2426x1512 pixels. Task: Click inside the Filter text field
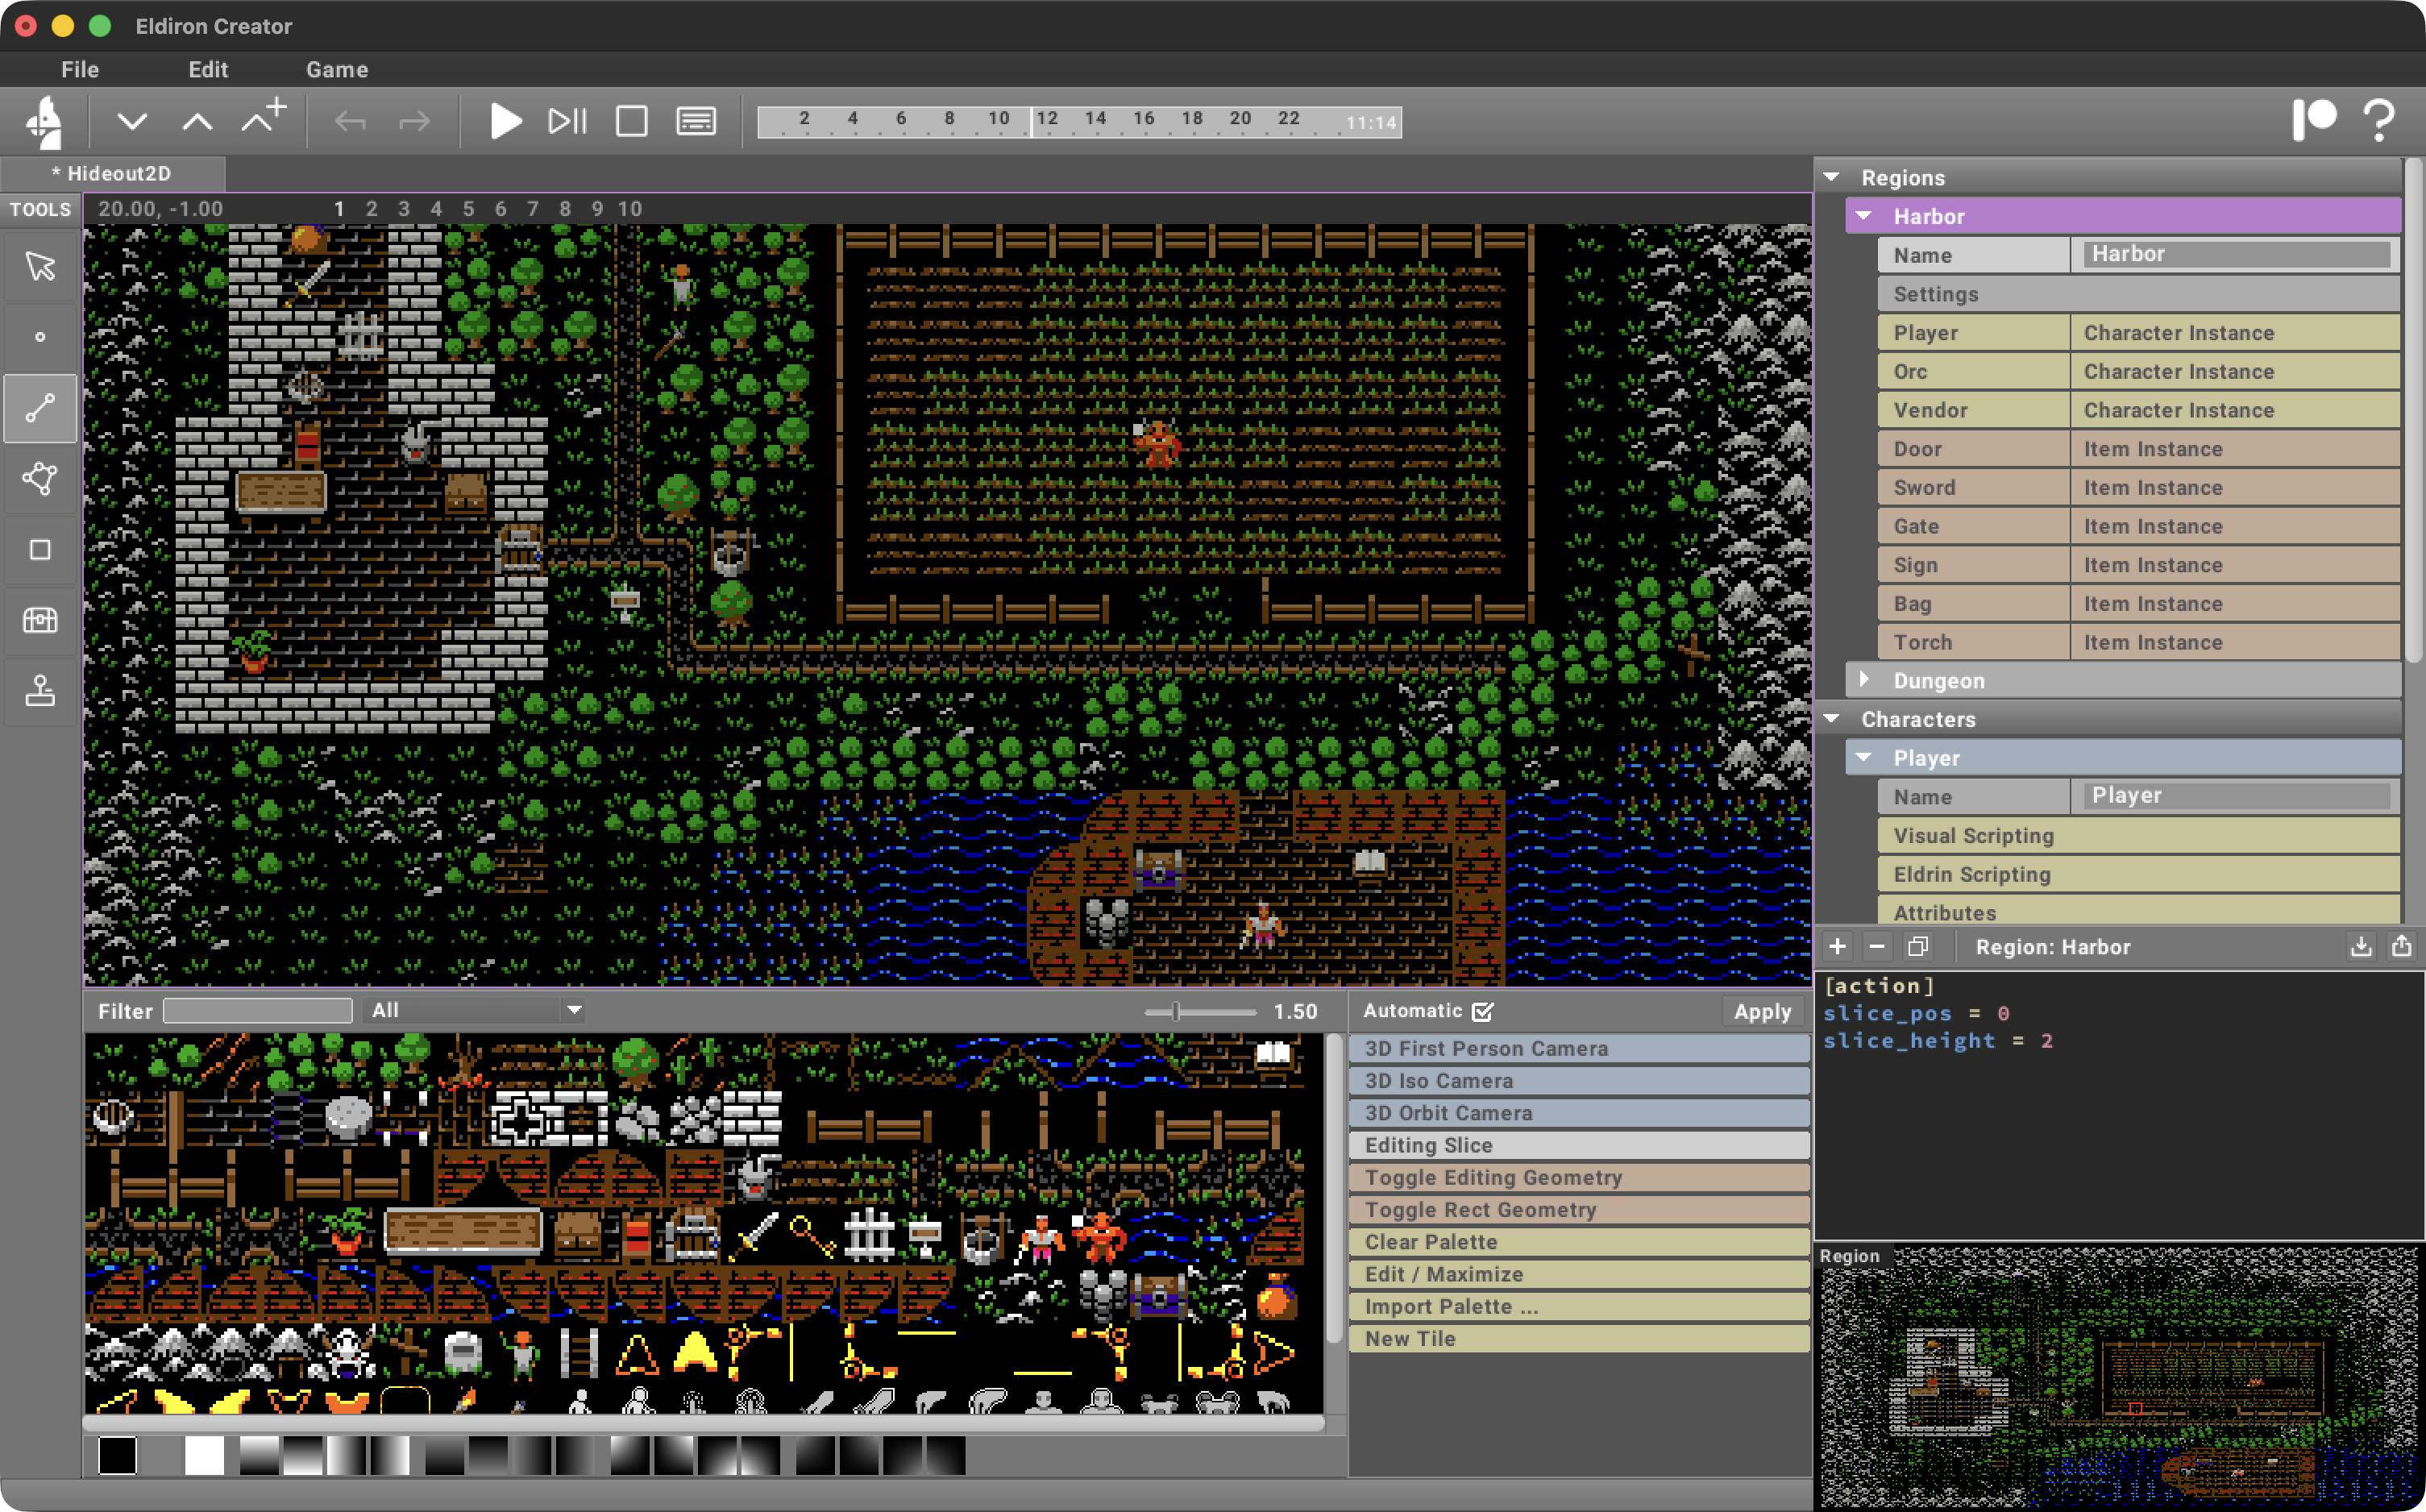(x=257, y=1010)
